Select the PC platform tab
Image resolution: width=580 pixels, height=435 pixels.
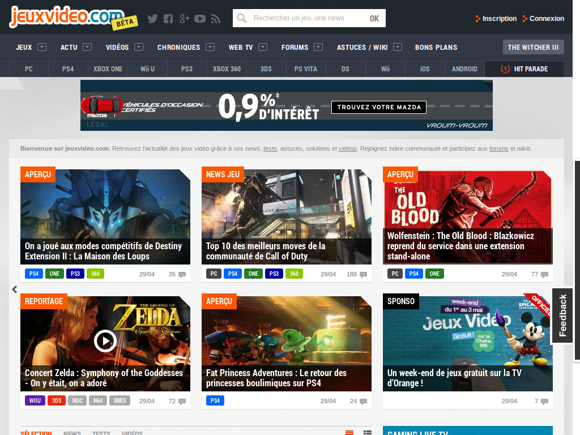[x=28, y=69]
